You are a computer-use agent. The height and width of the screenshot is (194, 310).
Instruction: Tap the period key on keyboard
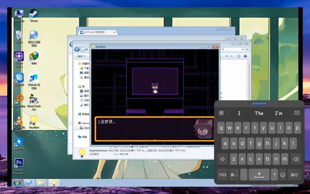tap(244, 175)
